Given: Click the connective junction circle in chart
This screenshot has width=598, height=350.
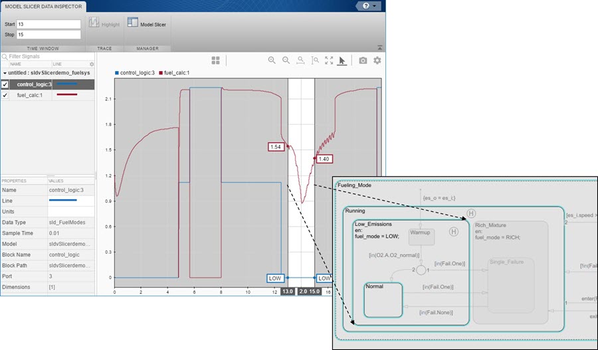Looking at the screenshot, I should [421, 270].
